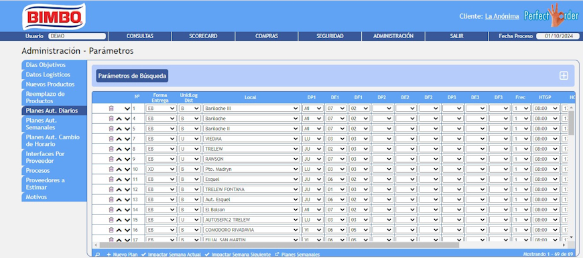Switch to Nuevos Productos tab
Viewport: 583px width, 258px height.
(x=54, y=84)
